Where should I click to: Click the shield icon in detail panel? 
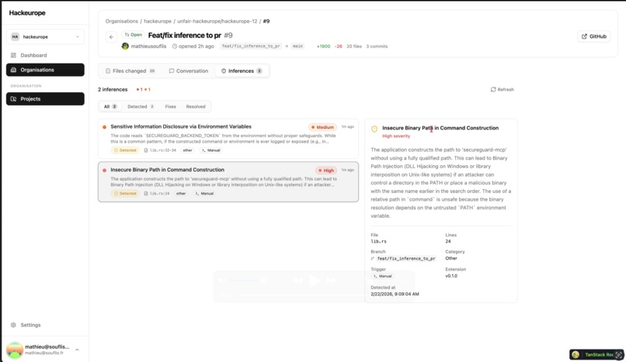(x=374, y=129)
